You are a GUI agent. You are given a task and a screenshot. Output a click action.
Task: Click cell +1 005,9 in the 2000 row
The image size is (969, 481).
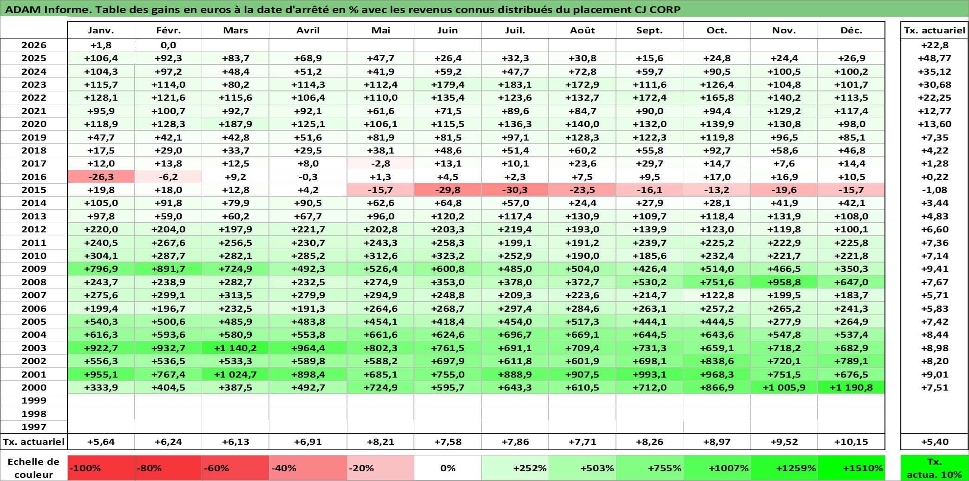[x=784, y=387]
